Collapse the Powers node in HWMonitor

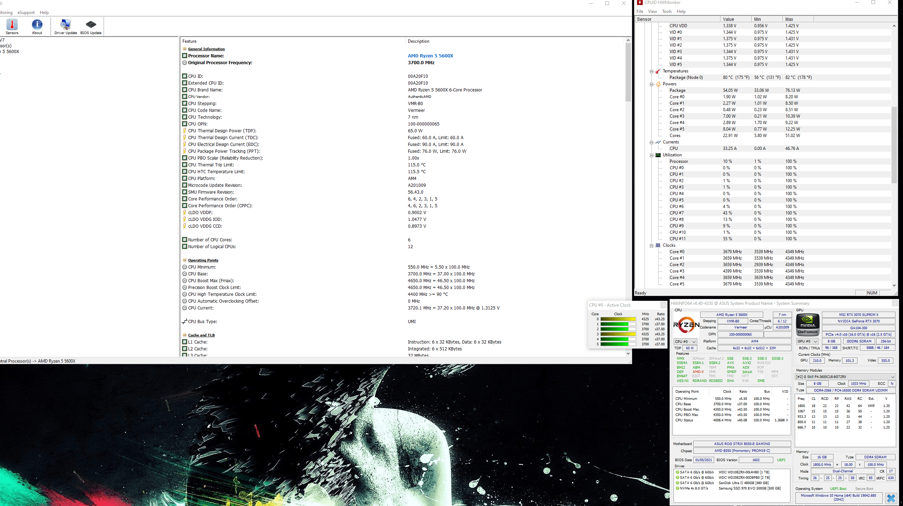click(x=652, y=84)
